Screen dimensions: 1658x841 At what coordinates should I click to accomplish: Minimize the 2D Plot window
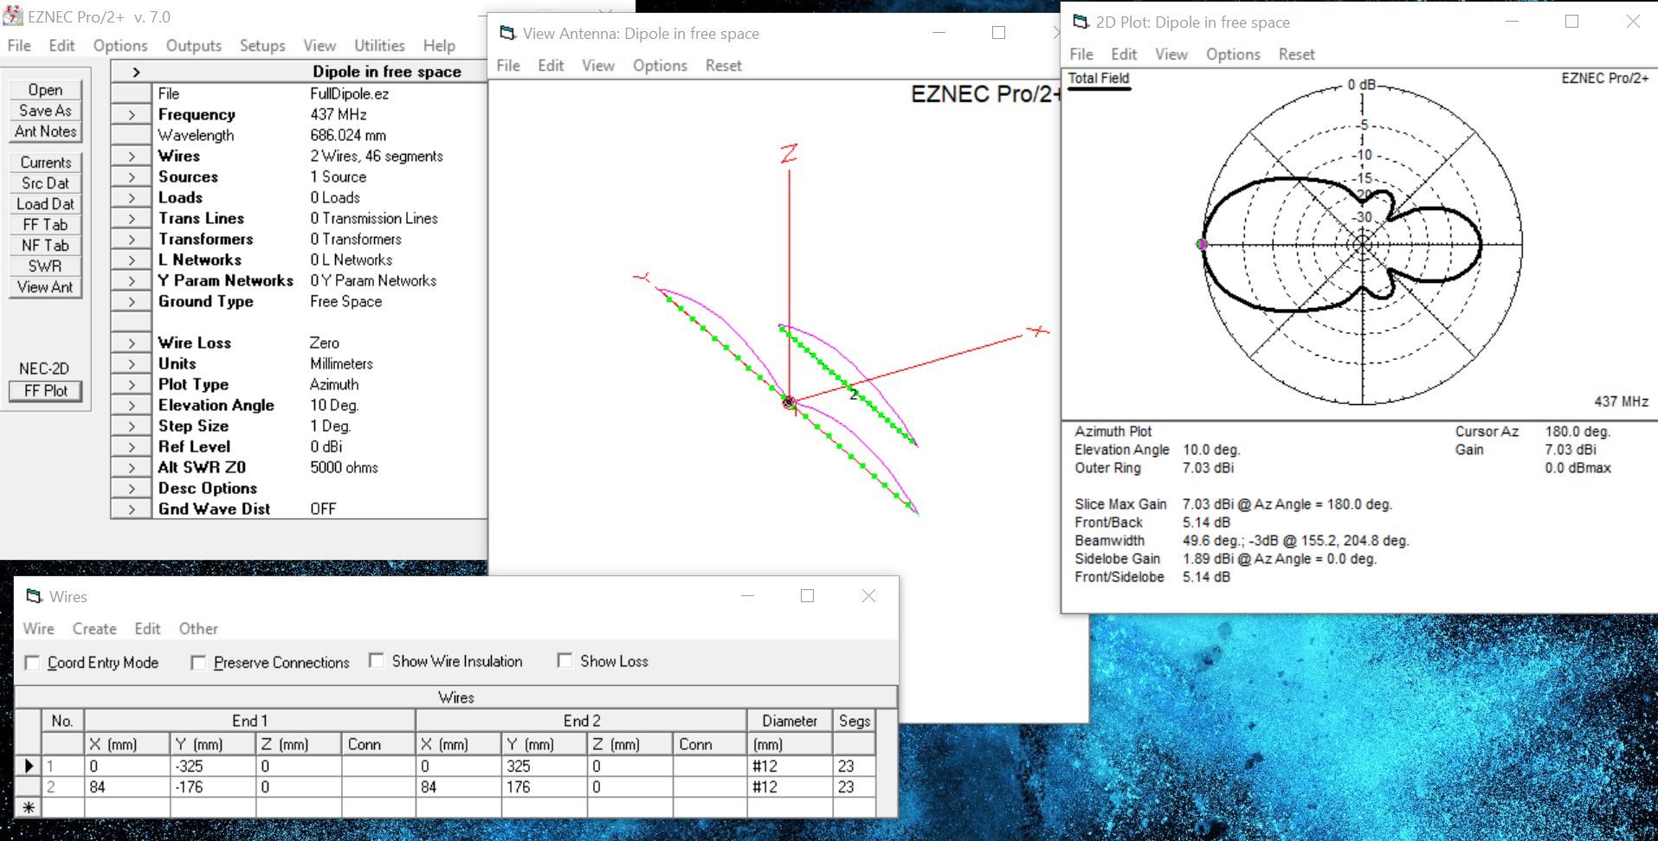click(x=1512, y=22)
